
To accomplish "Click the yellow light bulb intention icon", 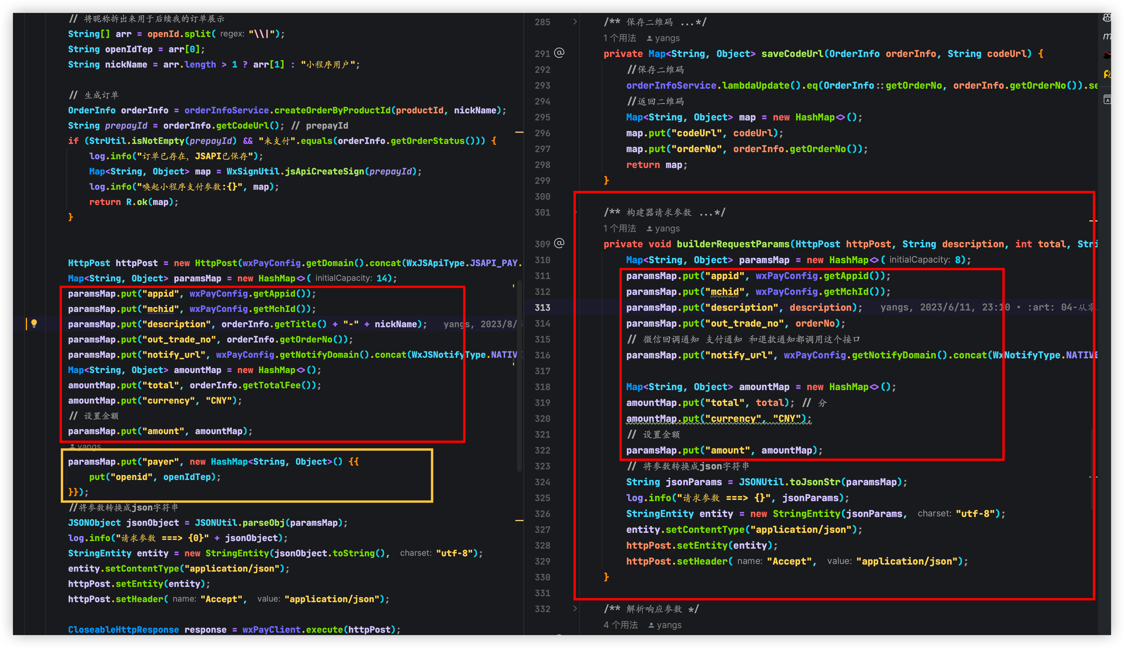I will coord(34,323).
